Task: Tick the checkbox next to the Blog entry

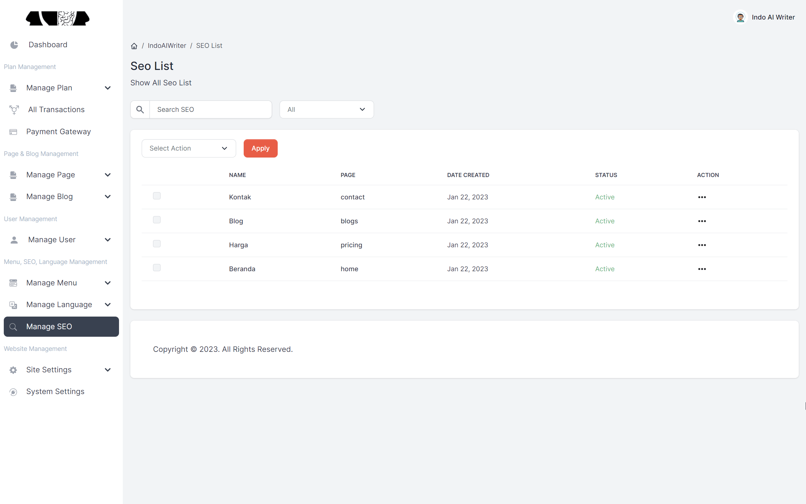Action: [x=156, y=220]
